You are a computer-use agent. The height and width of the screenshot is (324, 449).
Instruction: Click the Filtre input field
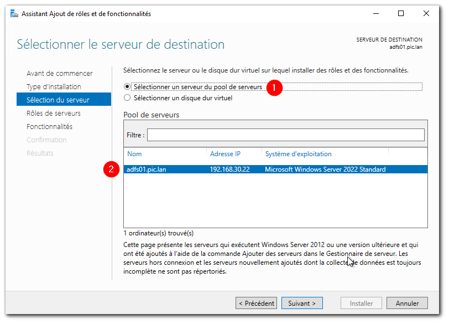pos(288,135)
